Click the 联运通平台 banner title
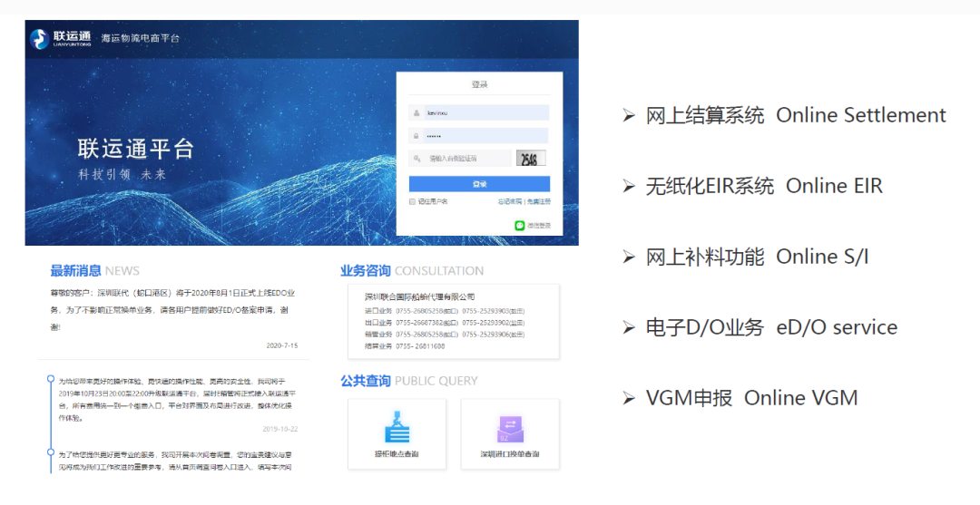This screenshot has width=980, height=505. click(x=135, y=149)
